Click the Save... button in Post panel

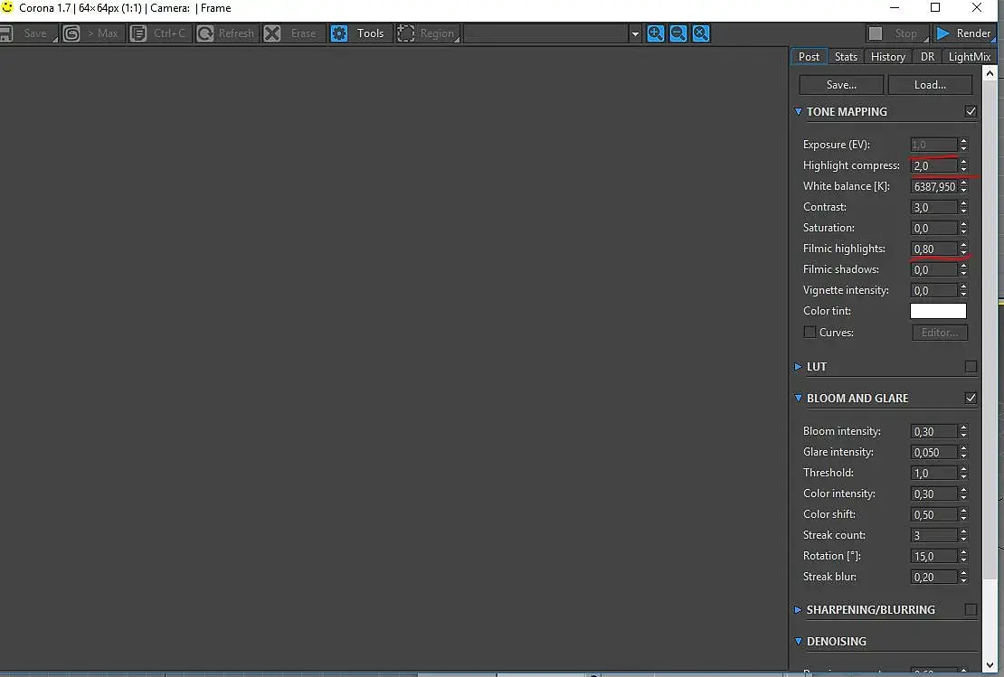coord(841,84)
